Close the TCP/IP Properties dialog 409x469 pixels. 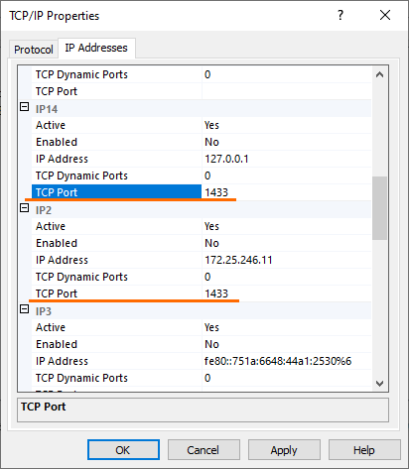coord(385,15)
